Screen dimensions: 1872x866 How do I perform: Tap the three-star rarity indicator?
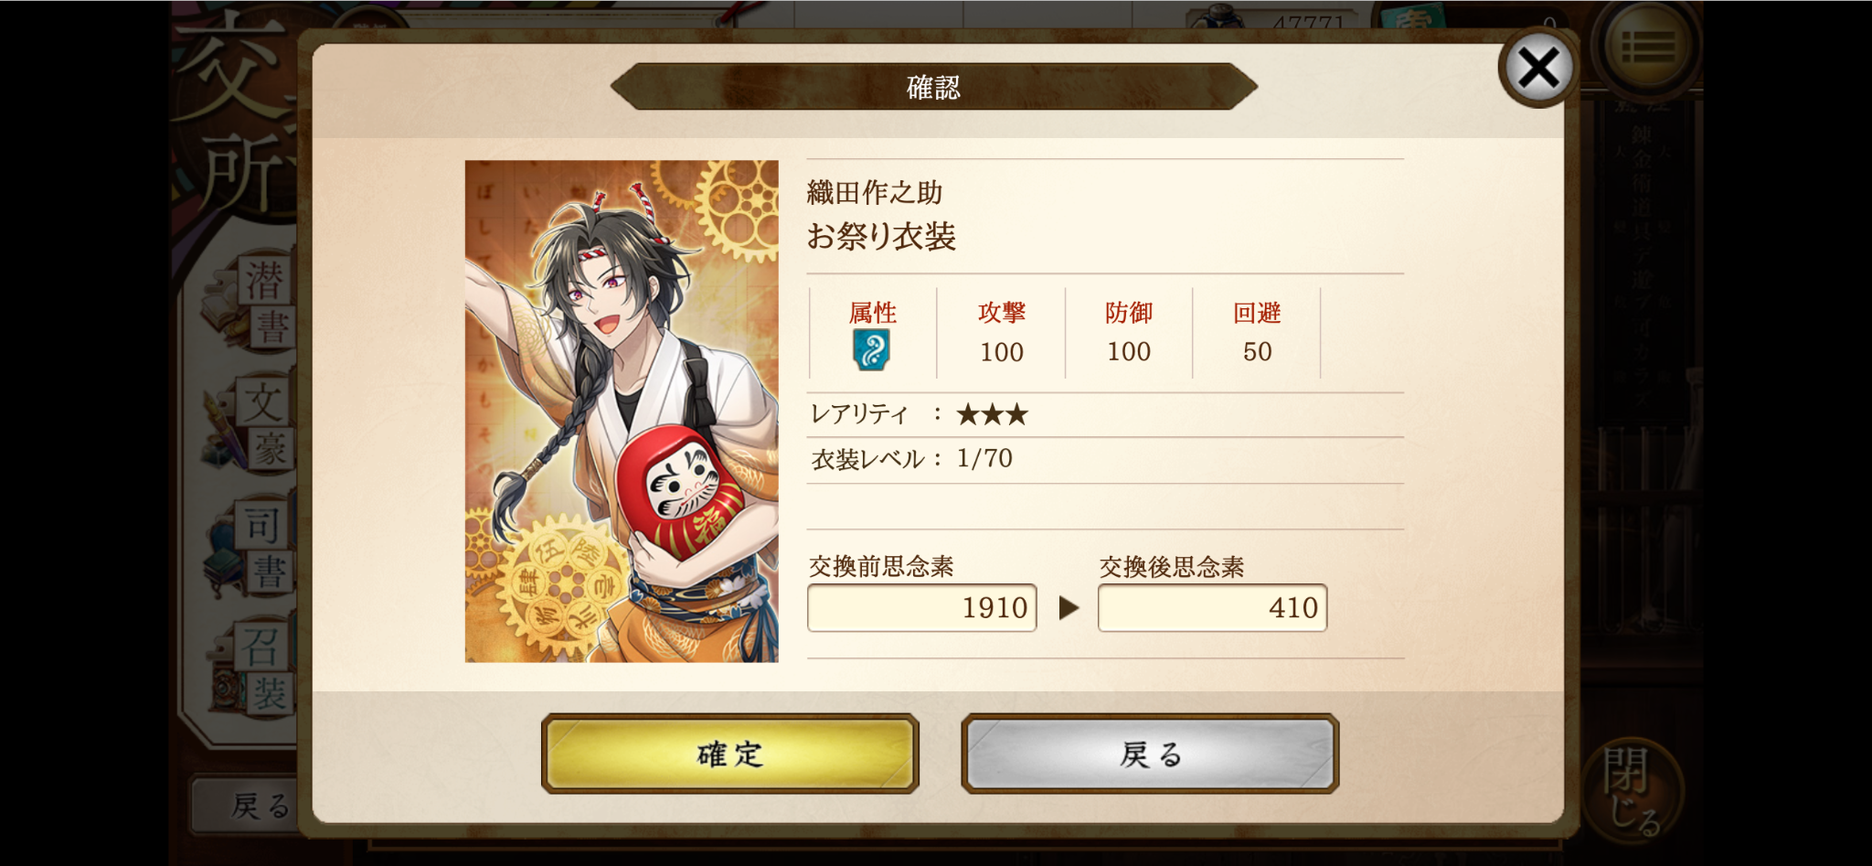(992, 415)
